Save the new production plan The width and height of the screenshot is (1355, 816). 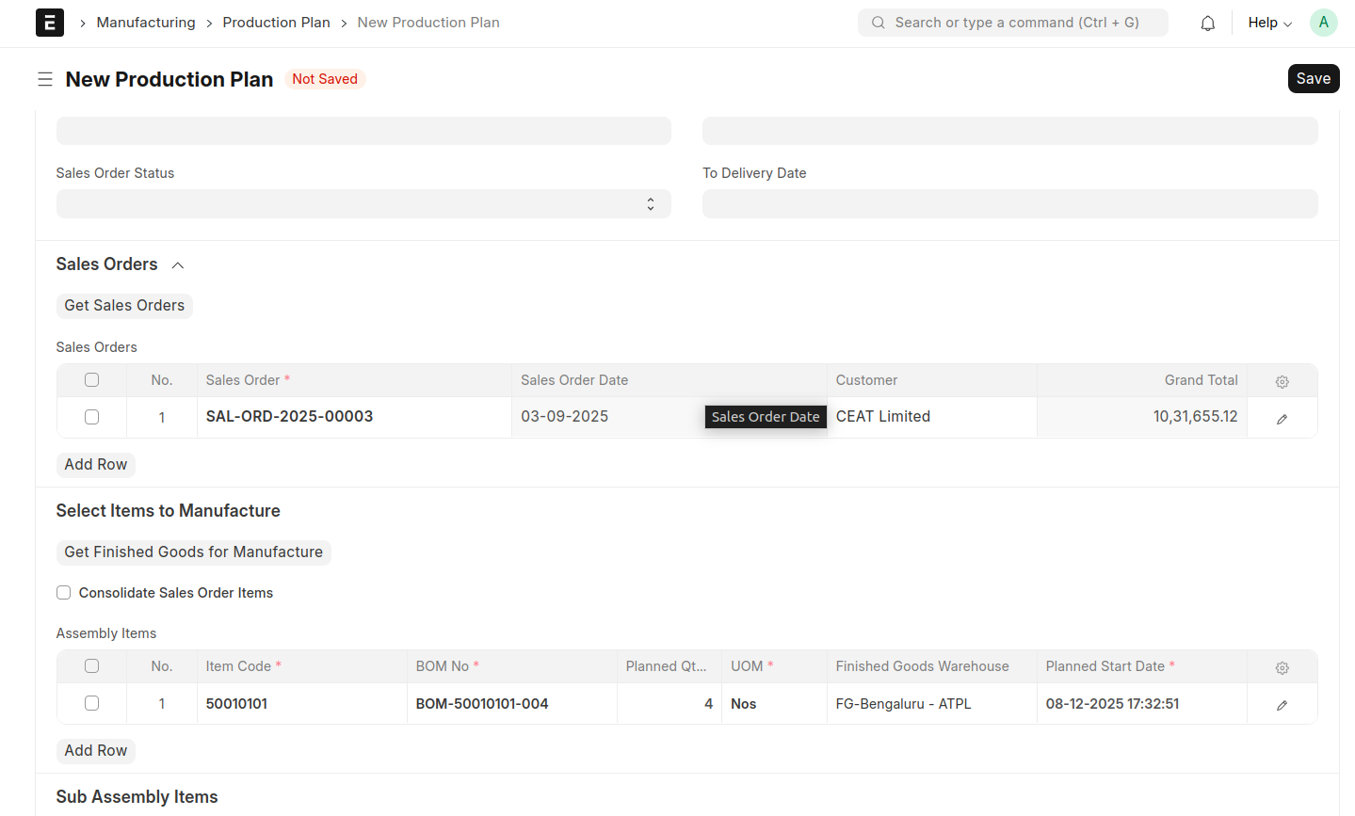click(x=1313, y=79)
